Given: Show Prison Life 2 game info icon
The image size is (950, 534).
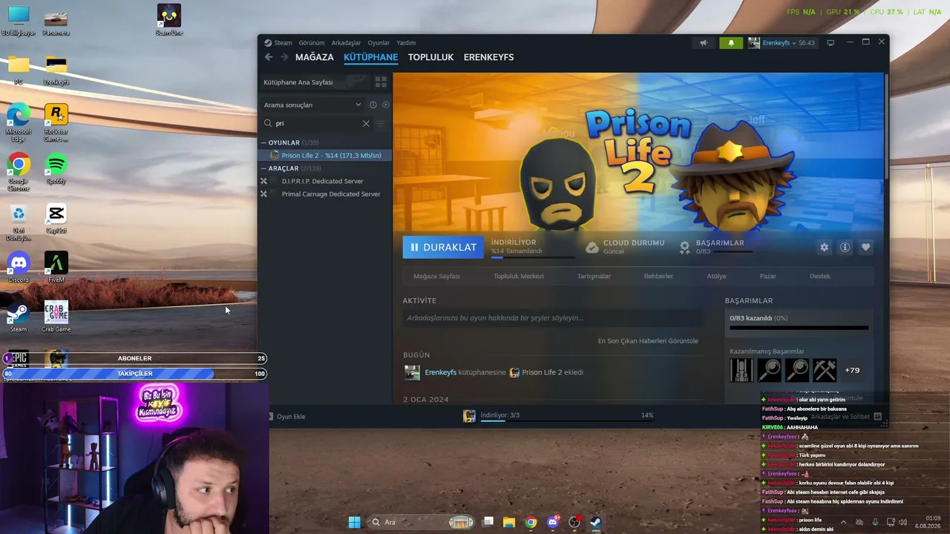Looking at the screenshot, I should click(845, 248).
